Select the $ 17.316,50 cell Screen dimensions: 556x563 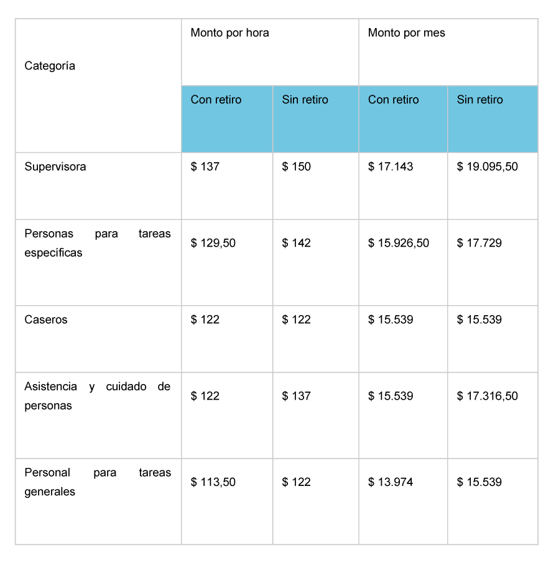[493, 416]
